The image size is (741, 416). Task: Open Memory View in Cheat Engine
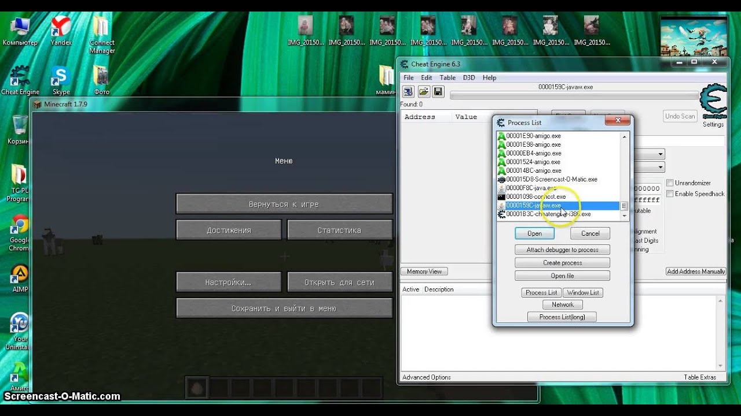coord(424,272)
